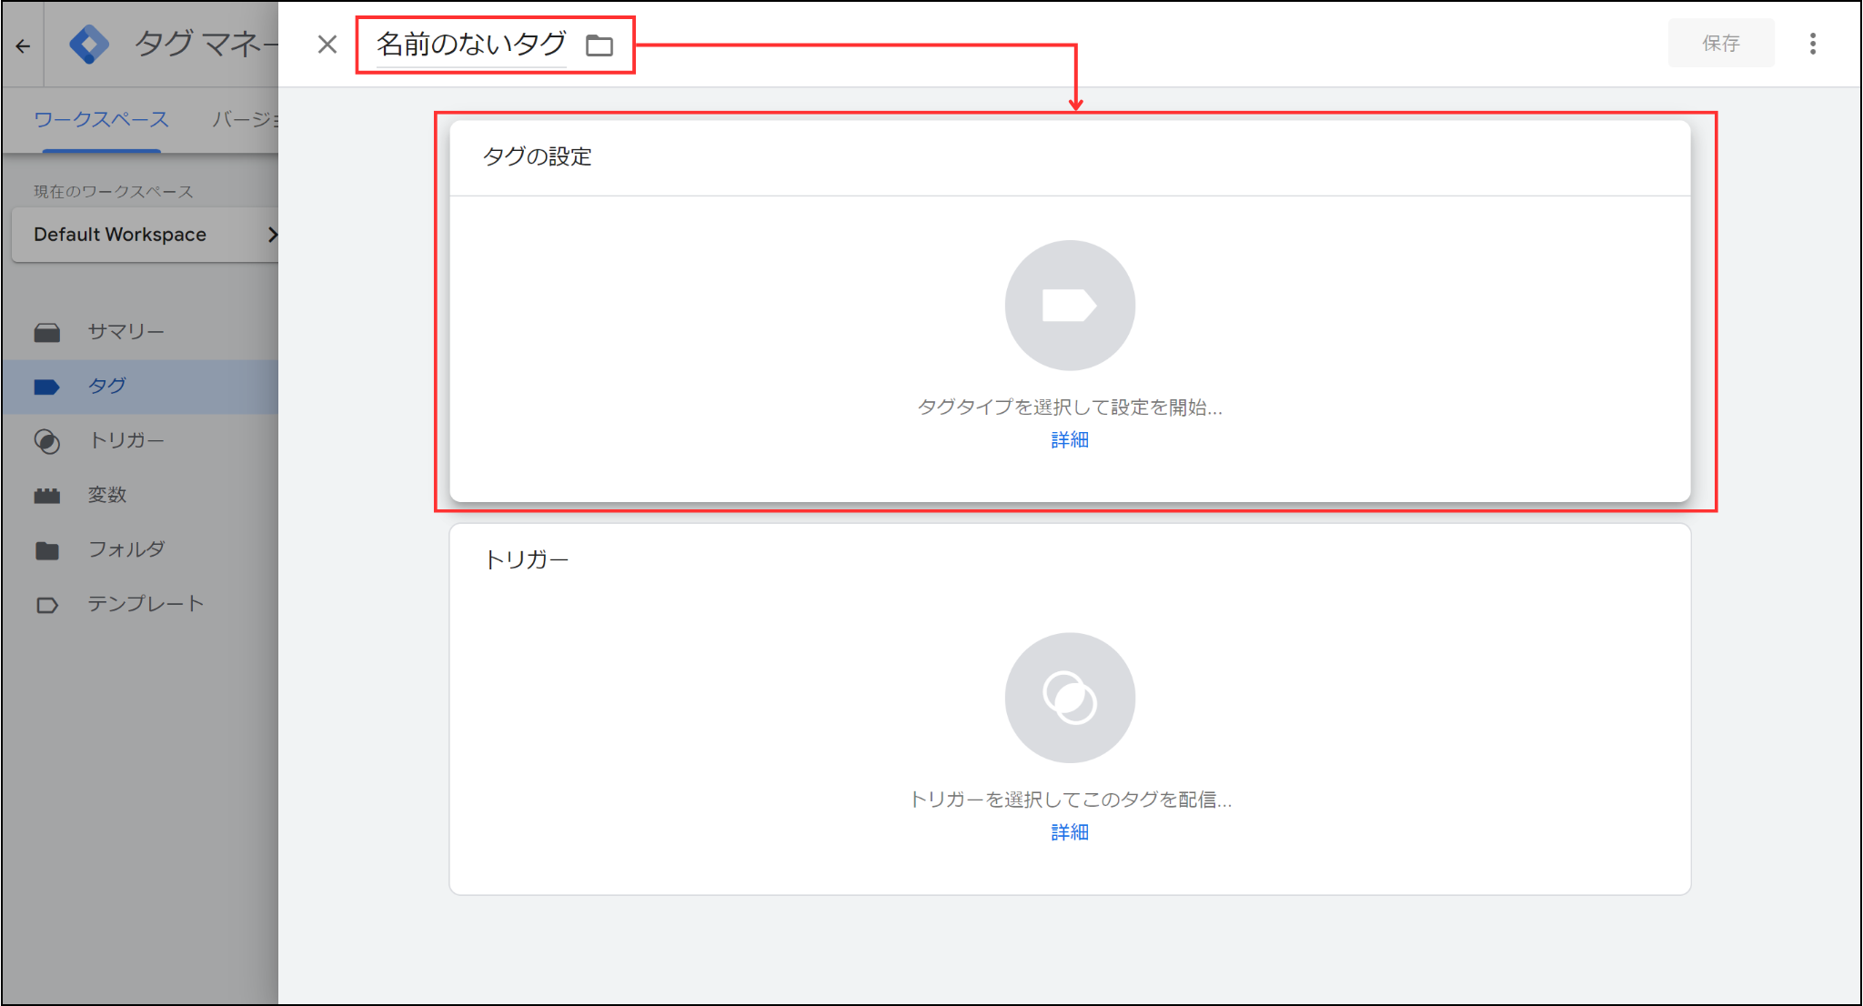1863x1006 pixels.
Task: Click the 変数 variables block icon
Action: tap(47, 496)
